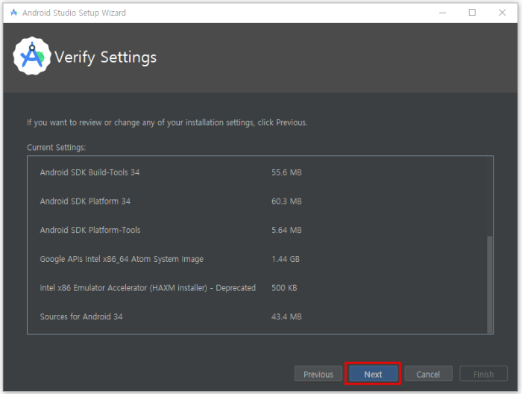Click the Finish button
The height and width of the screenshot is (394, 522).
tap(483, 374)
